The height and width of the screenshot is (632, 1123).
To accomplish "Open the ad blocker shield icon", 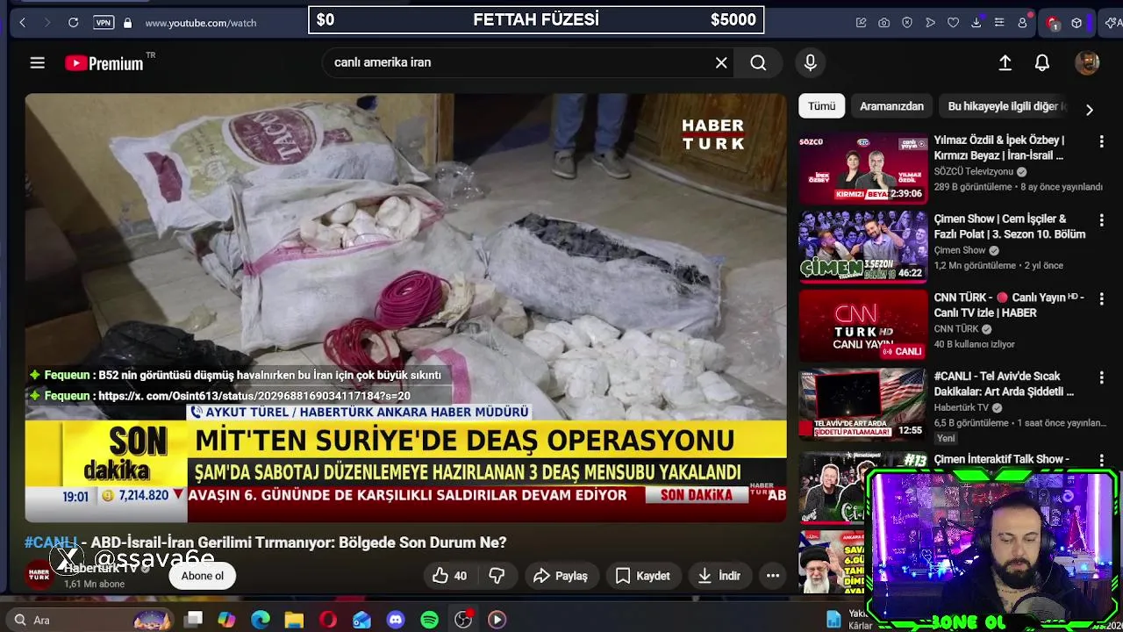I will [x=907, y=23].
